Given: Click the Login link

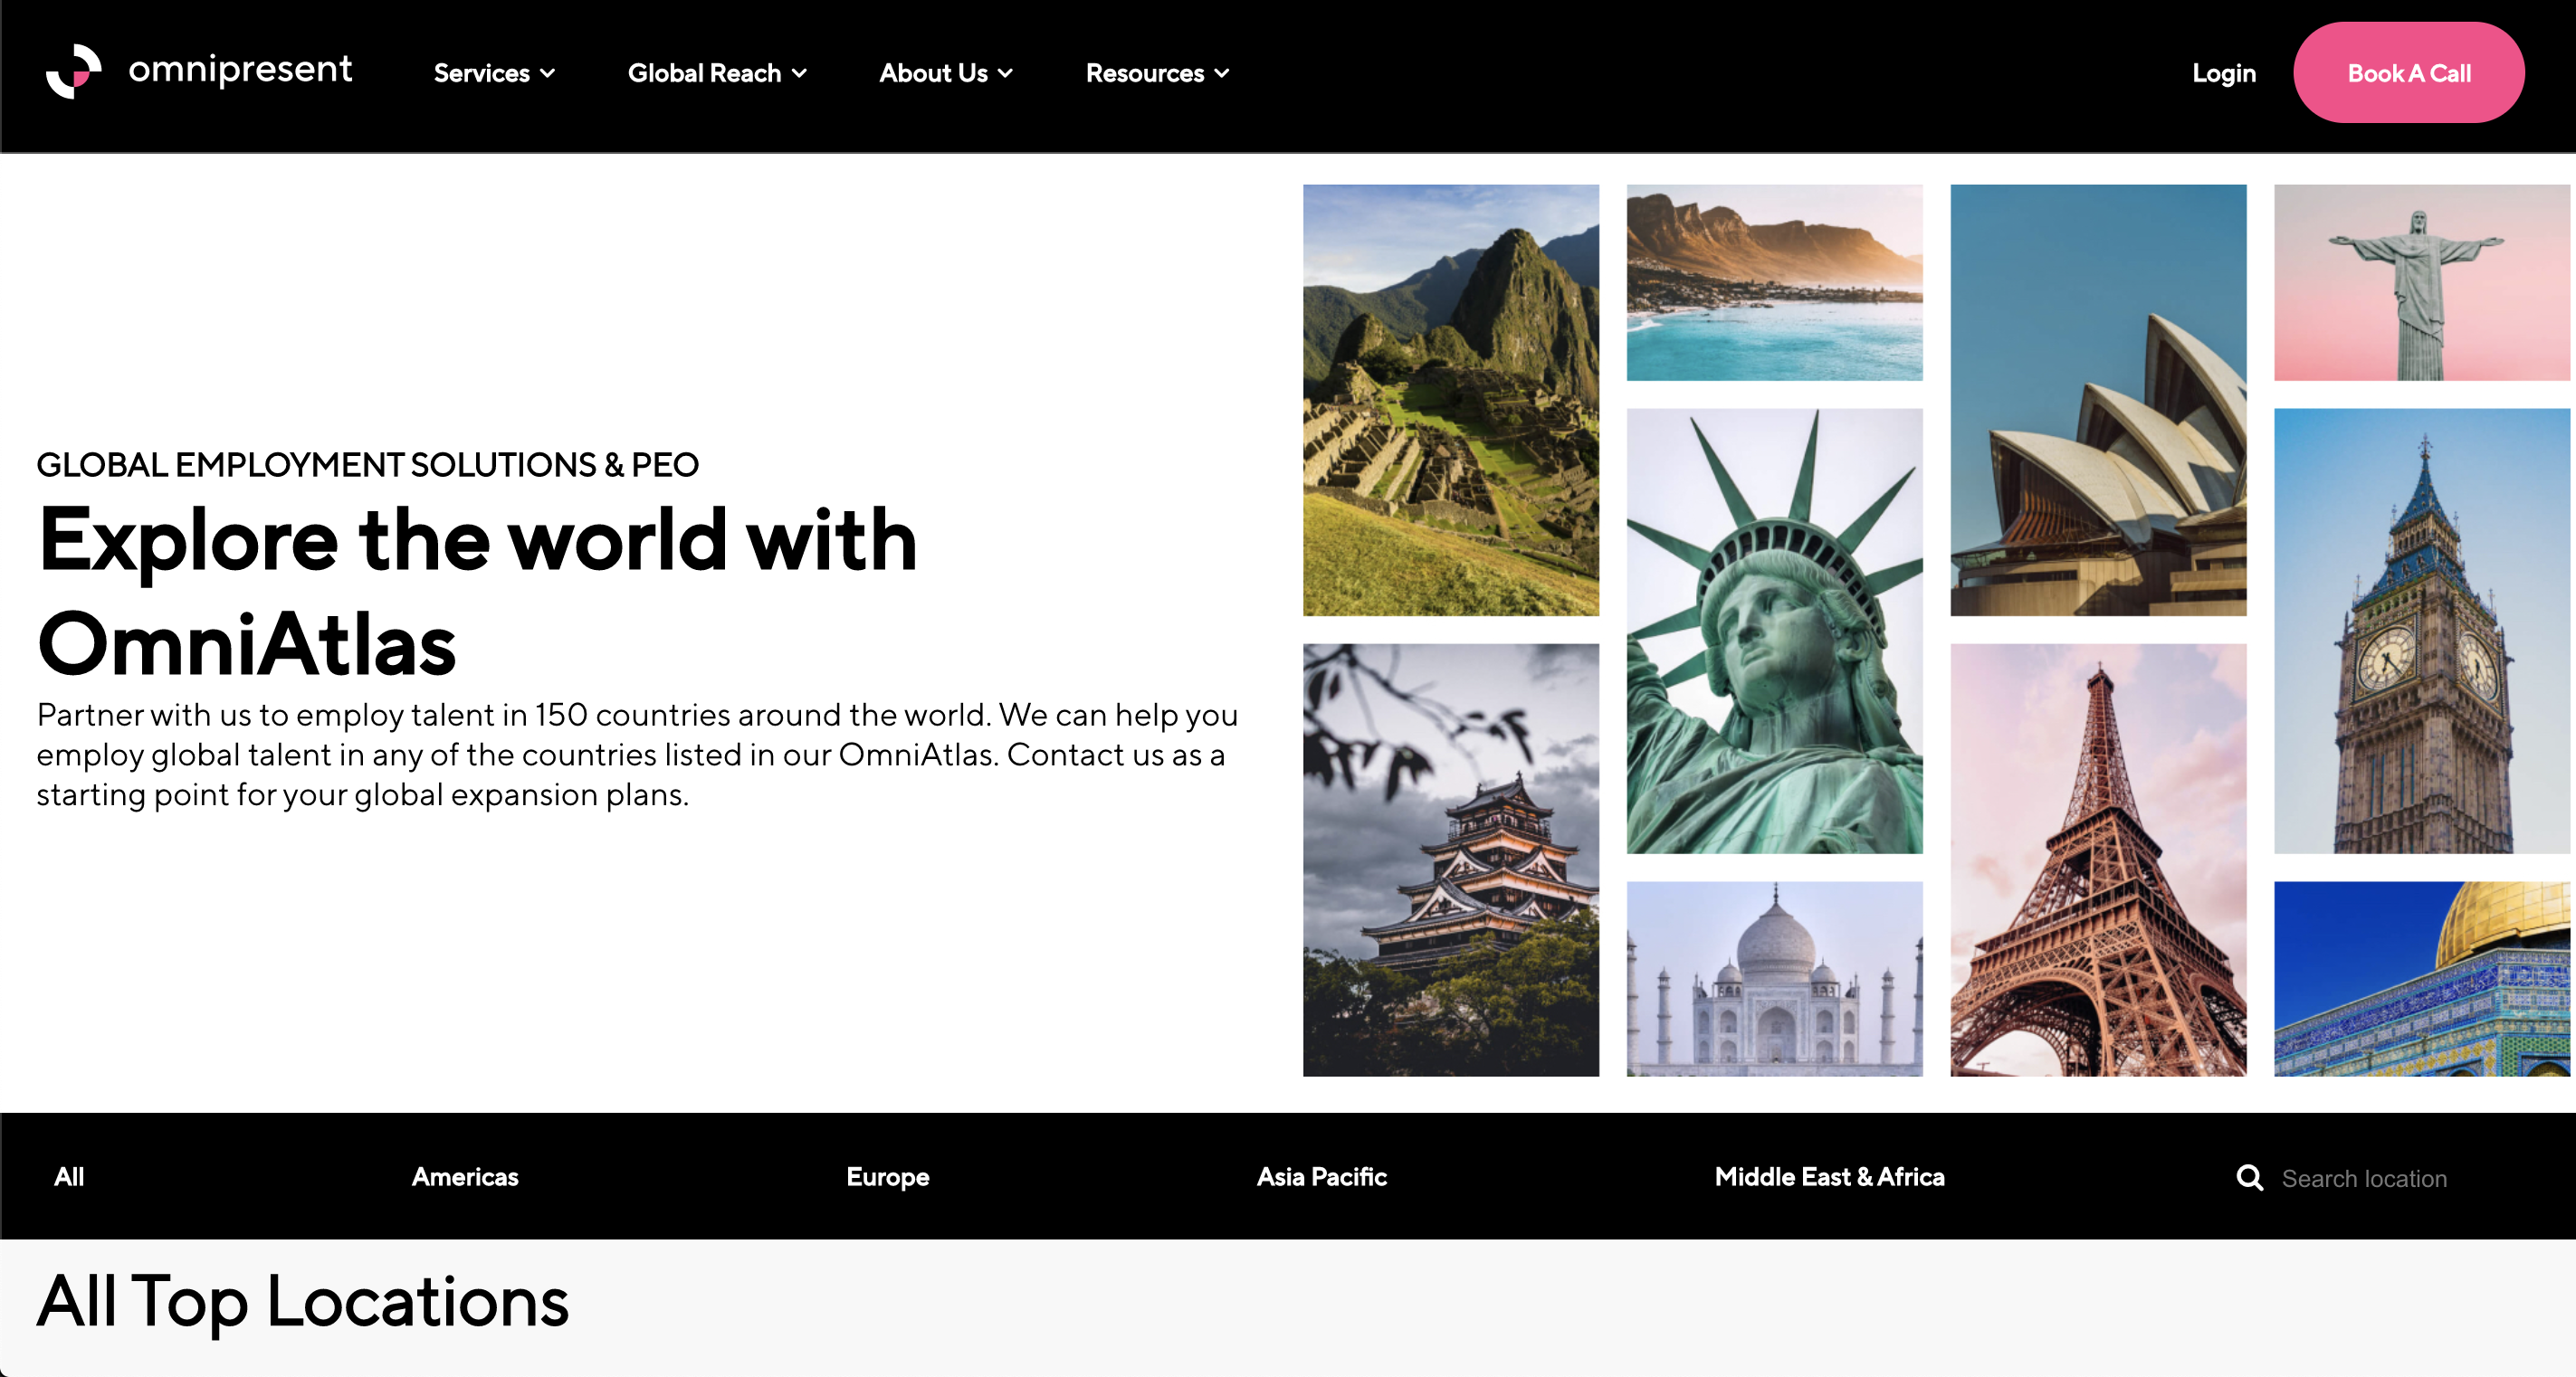Looking at the screenshot, I should click(x=2224, y=73).
